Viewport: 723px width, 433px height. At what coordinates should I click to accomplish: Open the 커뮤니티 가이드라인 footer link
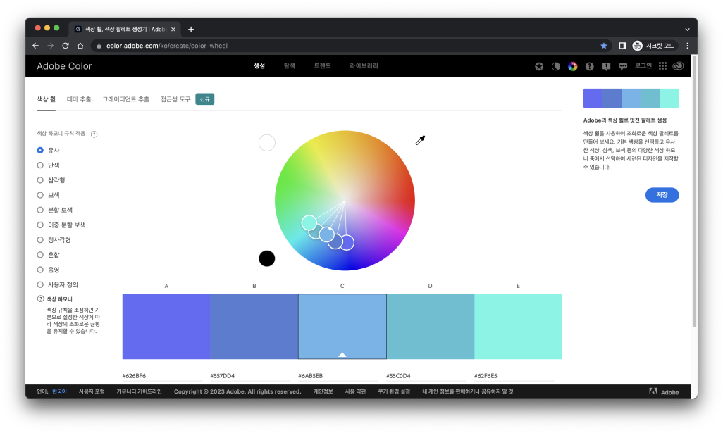(140, 391)
